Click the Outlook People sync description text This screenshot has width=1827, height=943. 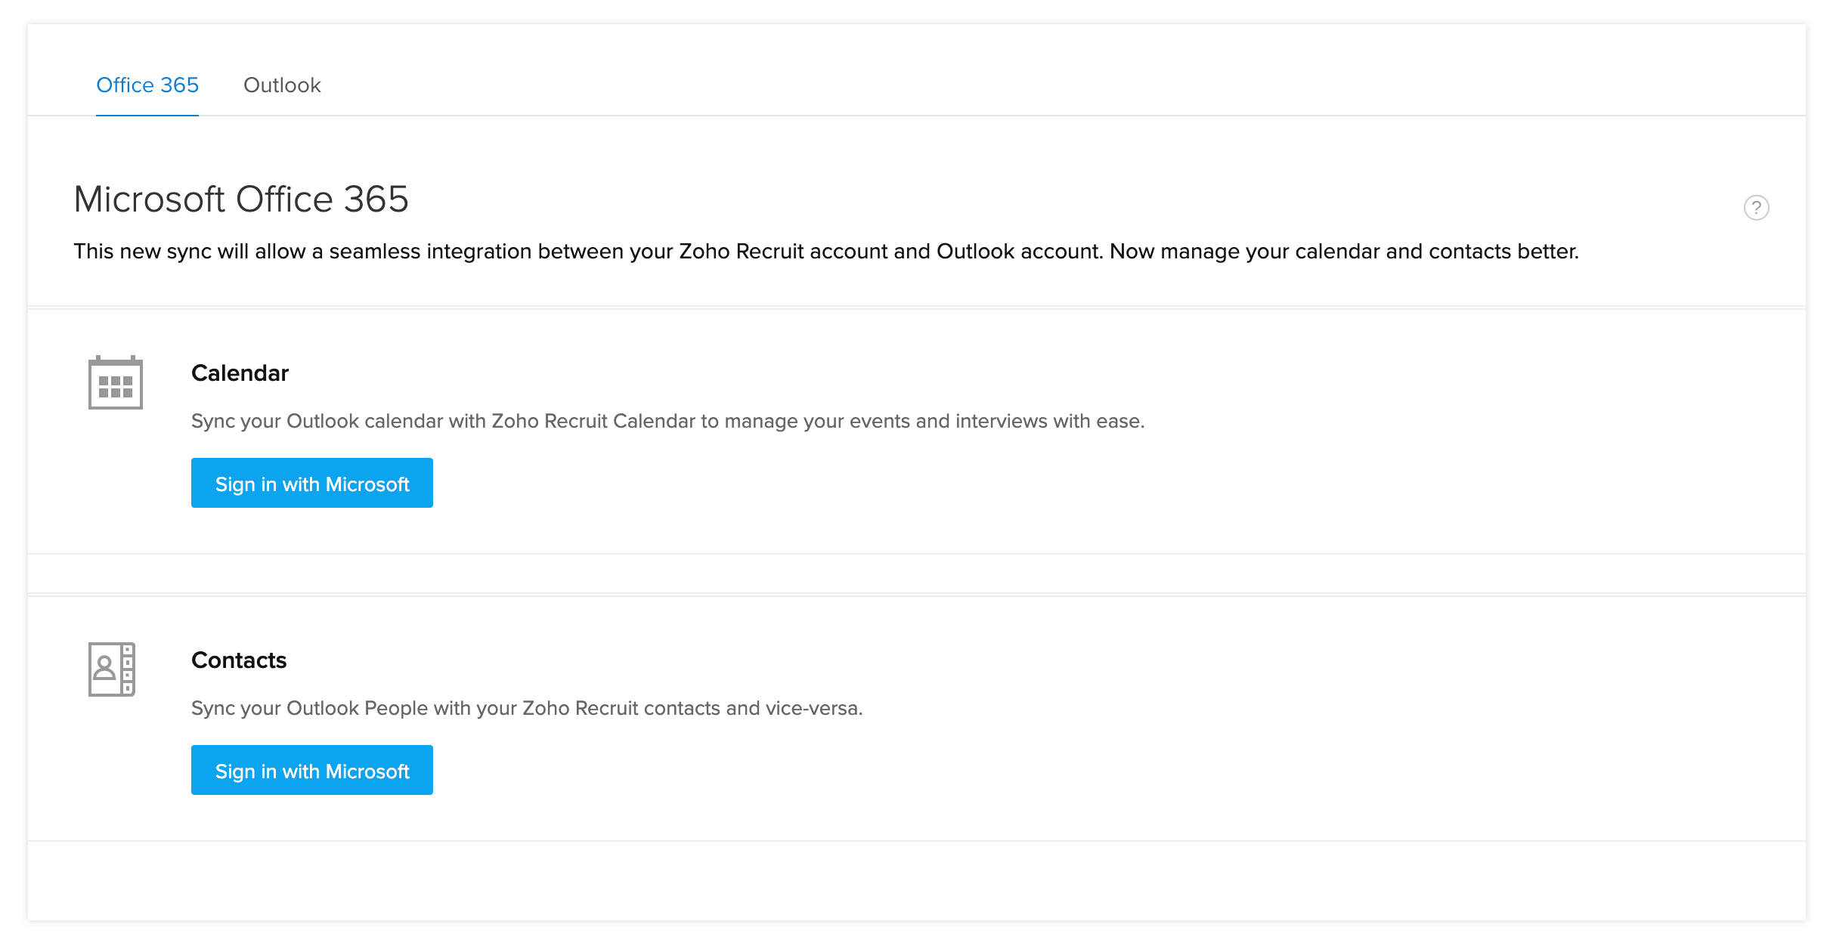tap(526, 708)
